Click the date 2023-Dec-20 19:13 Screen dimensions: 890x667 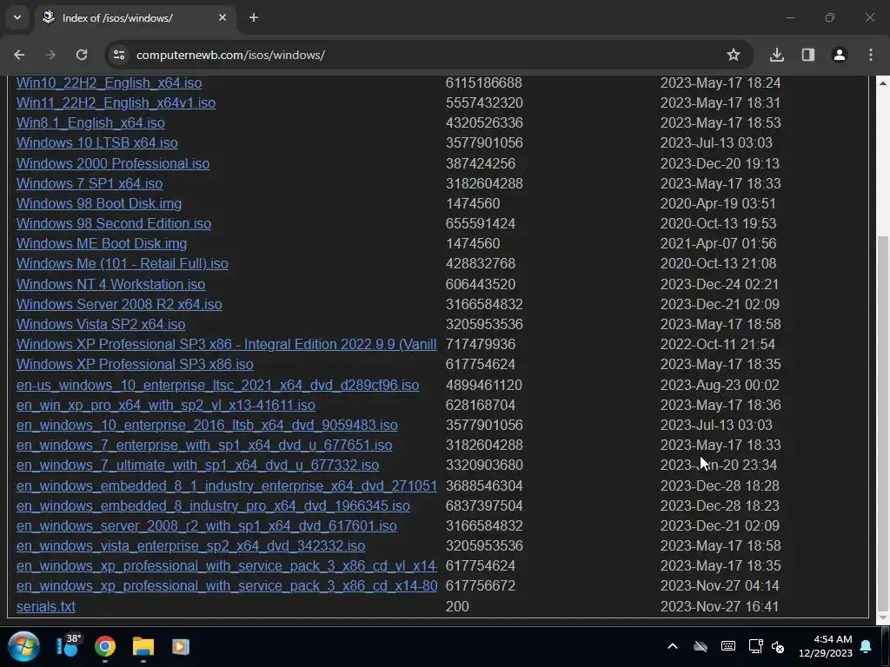[x=720, y=163]
